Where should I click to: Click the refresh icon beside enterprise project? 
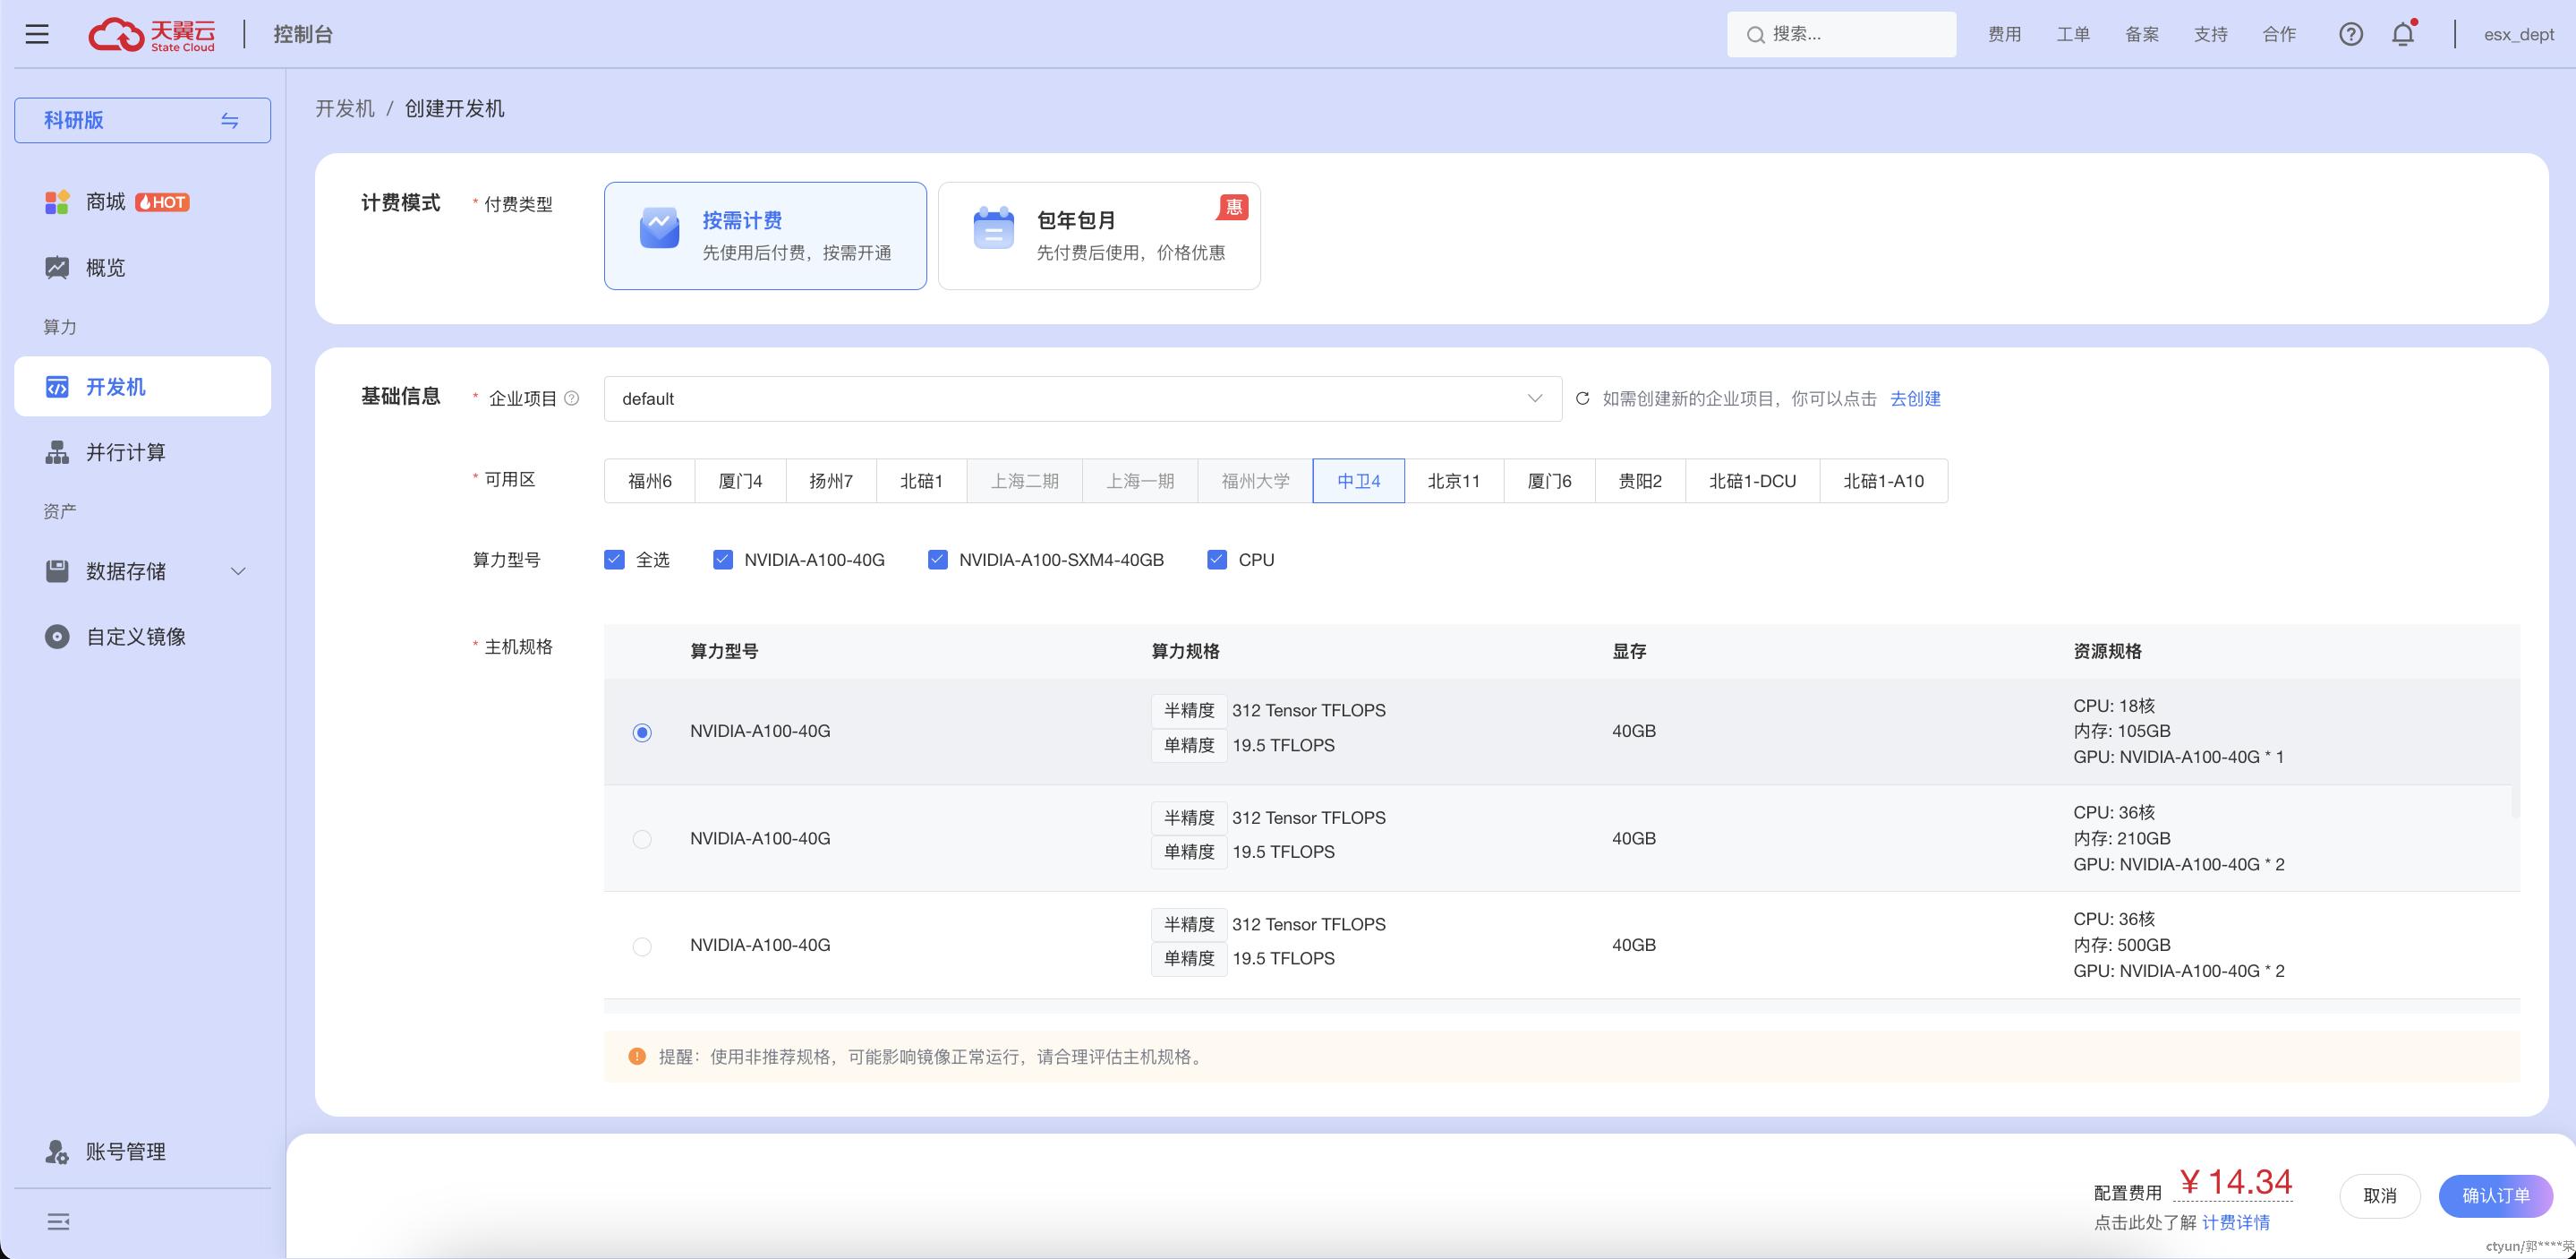click(1582, 398)
